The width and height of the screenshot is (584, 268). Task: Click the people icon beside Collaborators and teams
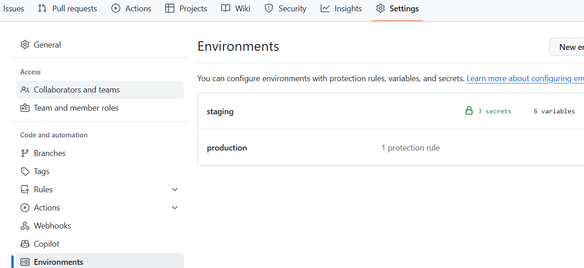pos(25,90)
